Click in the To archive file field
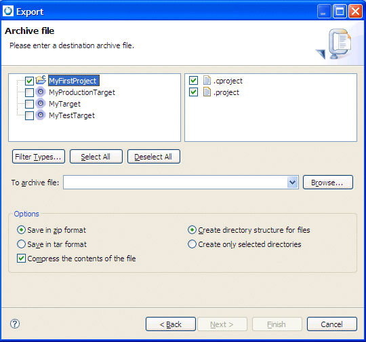The width and height of the screenshot is (366, 342). [x=181, y=183]
